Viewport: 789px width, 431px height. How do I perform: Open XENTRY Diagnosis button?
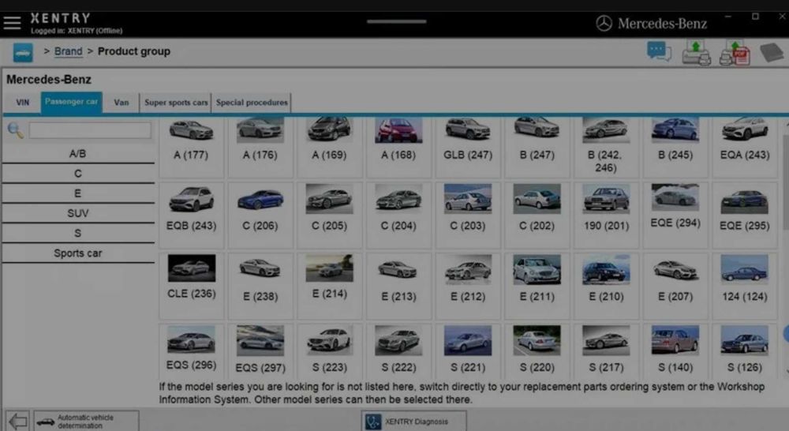point(413,422)
